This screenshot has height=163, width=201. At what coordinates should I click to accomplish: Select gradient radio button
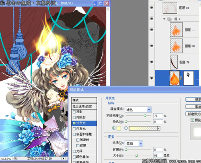tap(126, 128)
